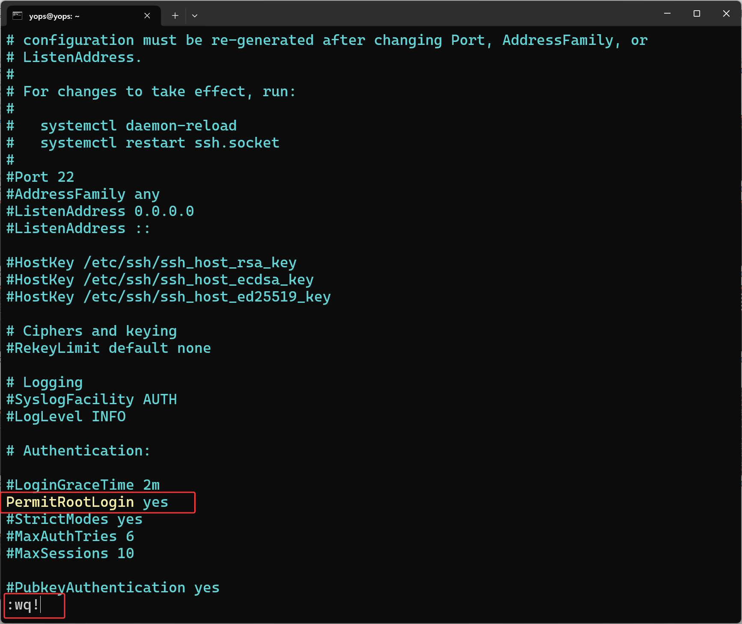This screenshot has height=624, width=742.
Task: Close the terminal window
Action: click(726, 14)
